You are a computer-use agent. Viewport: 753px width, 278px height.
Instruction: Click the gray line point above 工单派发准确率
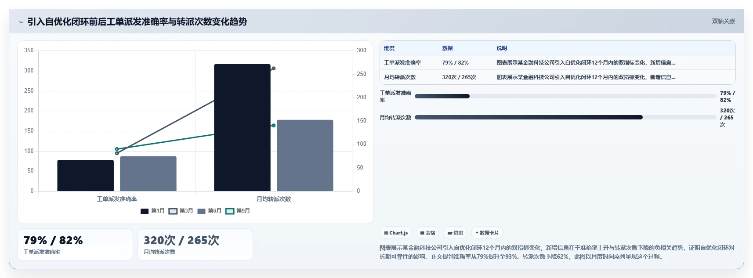click(x=117, y=153)
